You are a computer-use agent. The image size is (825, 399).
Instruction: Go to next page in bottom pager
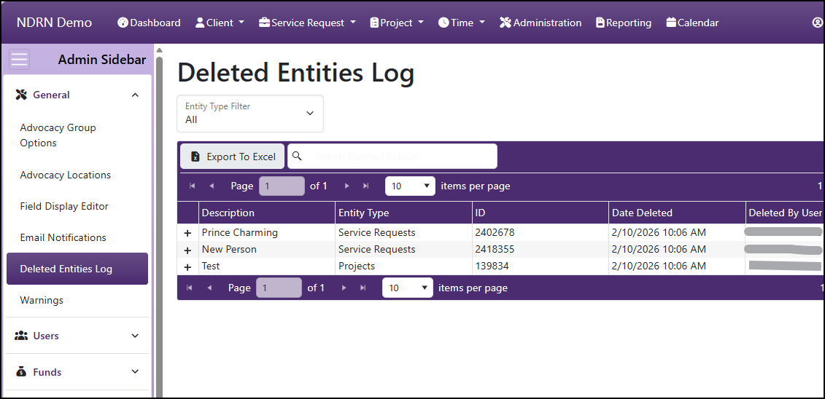coord(344,288)
